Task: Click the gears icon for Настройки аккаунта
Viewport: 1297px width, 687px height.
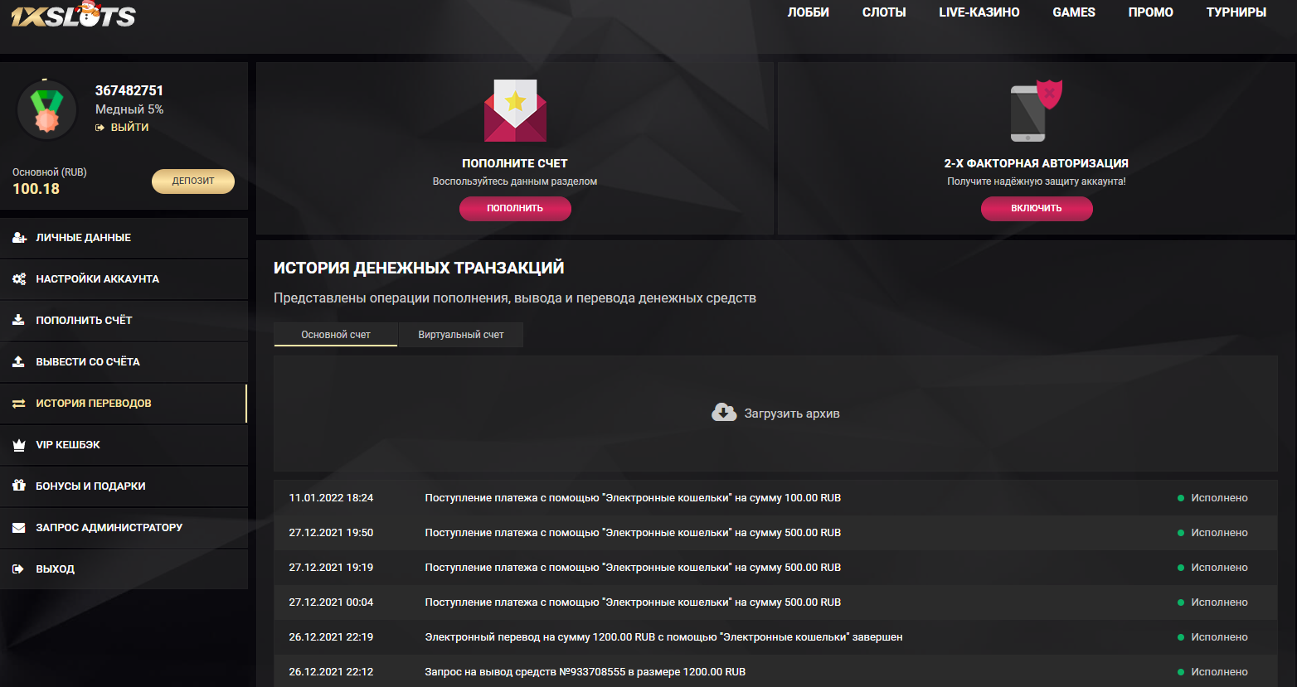Action: (x=19, y=279)
